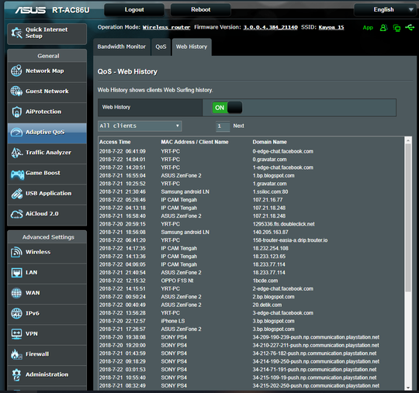Open Network Map menu item
The image size is (419, 393).
[47, 71]
